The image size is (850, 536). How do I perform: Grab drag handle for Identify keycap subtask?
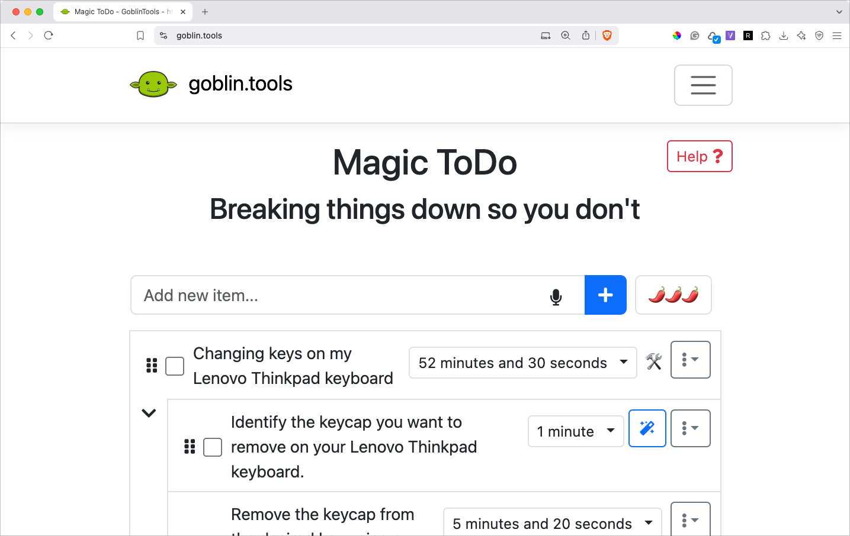[x=190, y=447]
